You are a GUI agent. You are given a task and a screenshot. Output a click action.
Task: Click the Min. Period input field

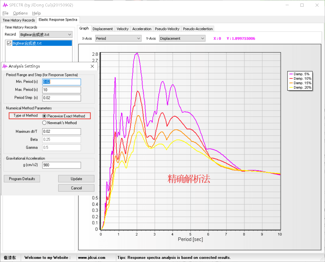click(x=62, y=82)
